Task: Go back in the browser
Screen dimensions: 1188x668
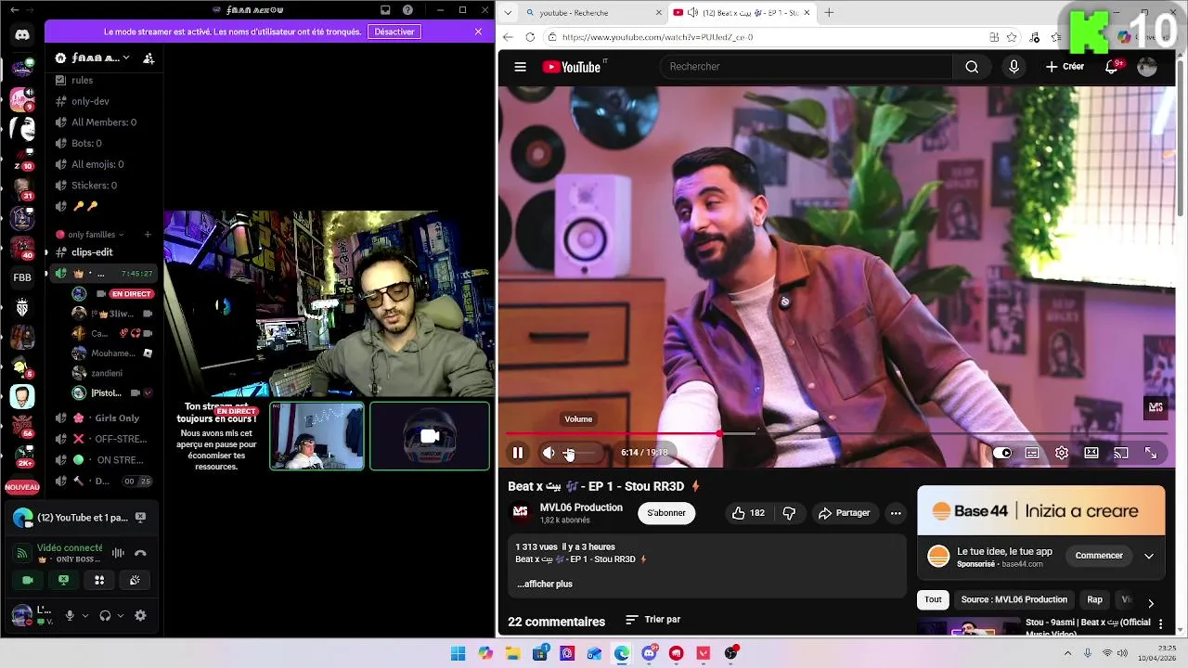Action: click(x=508, y=37)
